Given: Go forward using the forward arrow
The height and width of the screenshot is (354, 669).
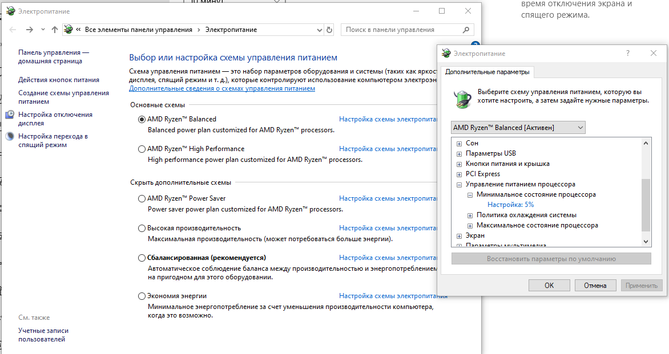Looking at the screenshot, I should 29,30.
